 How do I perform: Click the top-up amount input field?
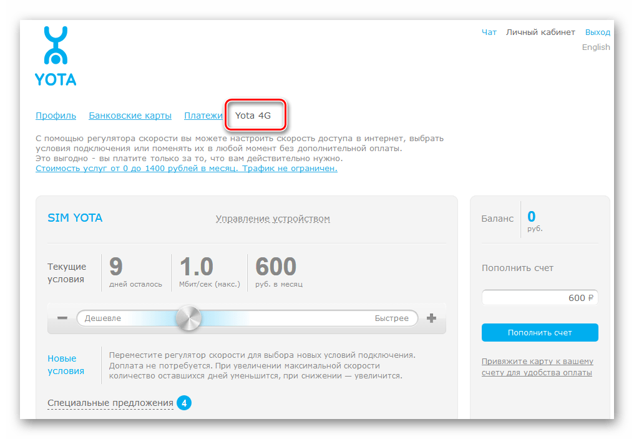point(540,298)
